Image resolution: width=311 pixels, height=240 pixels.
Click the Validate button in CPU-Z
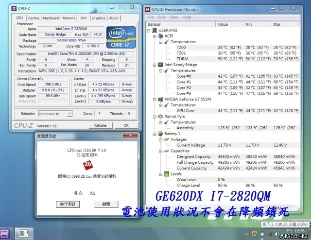(x=100, y=125)
